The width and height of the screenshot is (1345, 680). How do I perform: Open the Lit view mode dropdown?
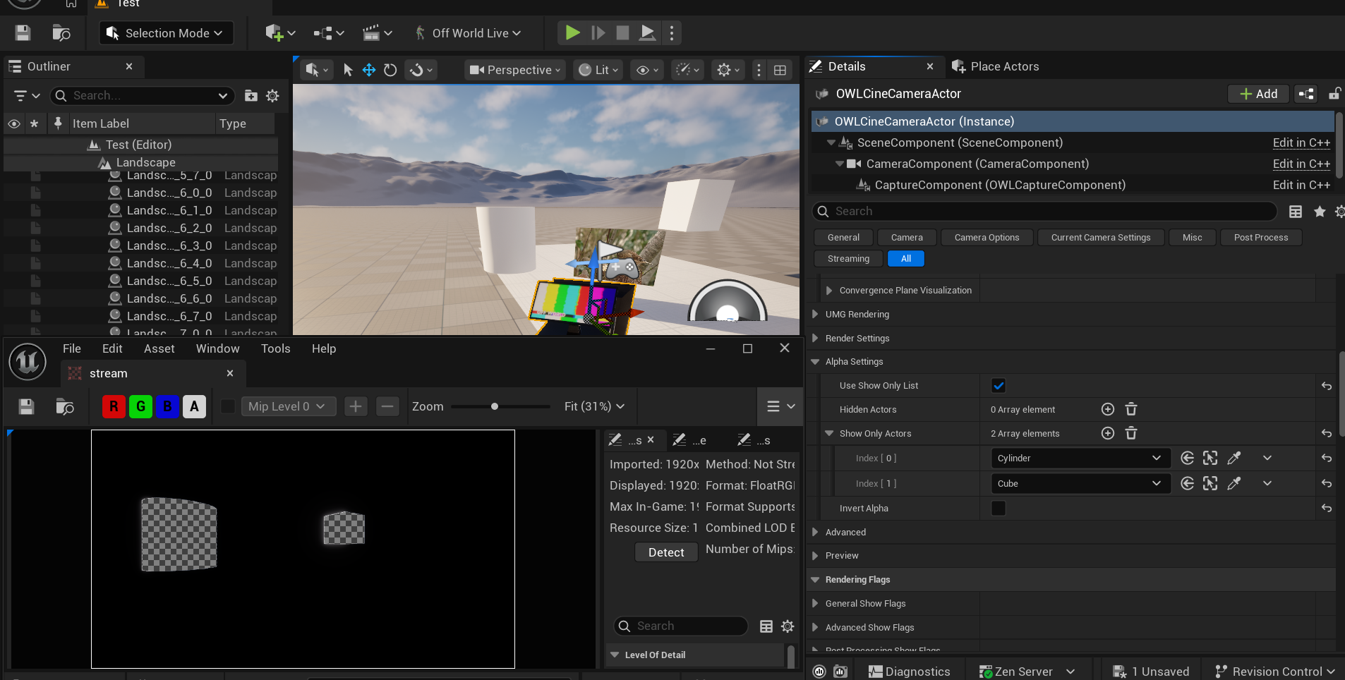(x=598, y=70)
